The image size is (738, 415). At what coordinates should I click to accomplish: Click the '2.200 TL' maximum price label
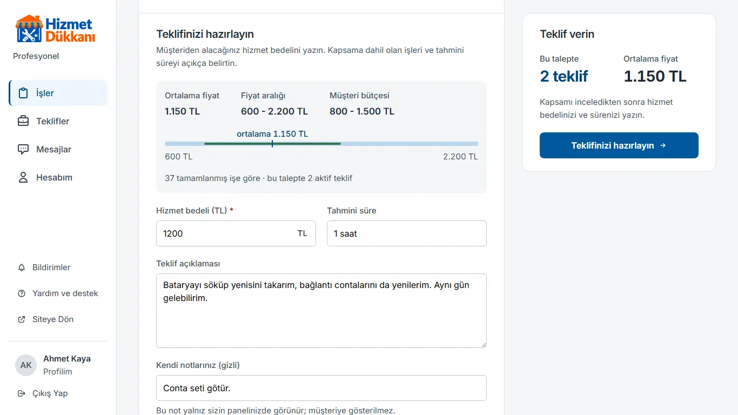pos(460,157)
